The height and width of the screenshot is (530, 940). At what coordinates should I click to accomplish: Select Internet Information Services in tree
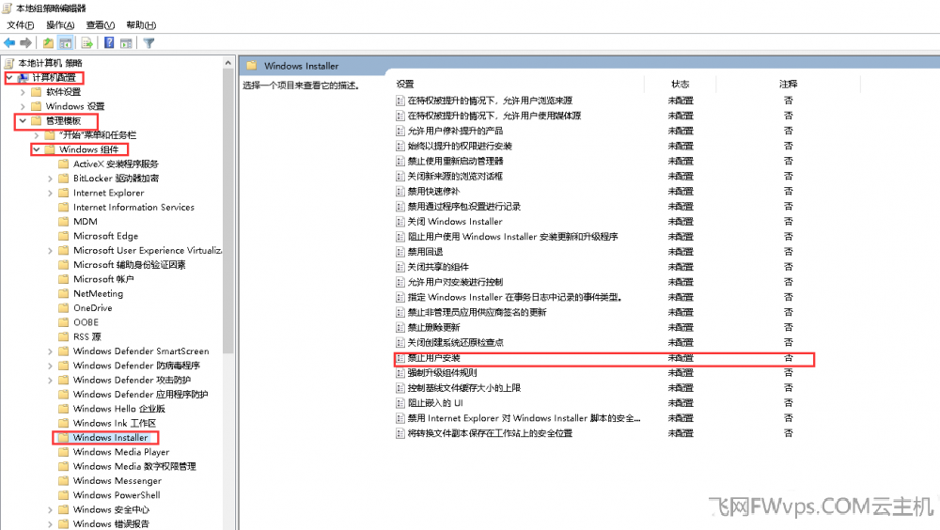click(x=133, y=207)
